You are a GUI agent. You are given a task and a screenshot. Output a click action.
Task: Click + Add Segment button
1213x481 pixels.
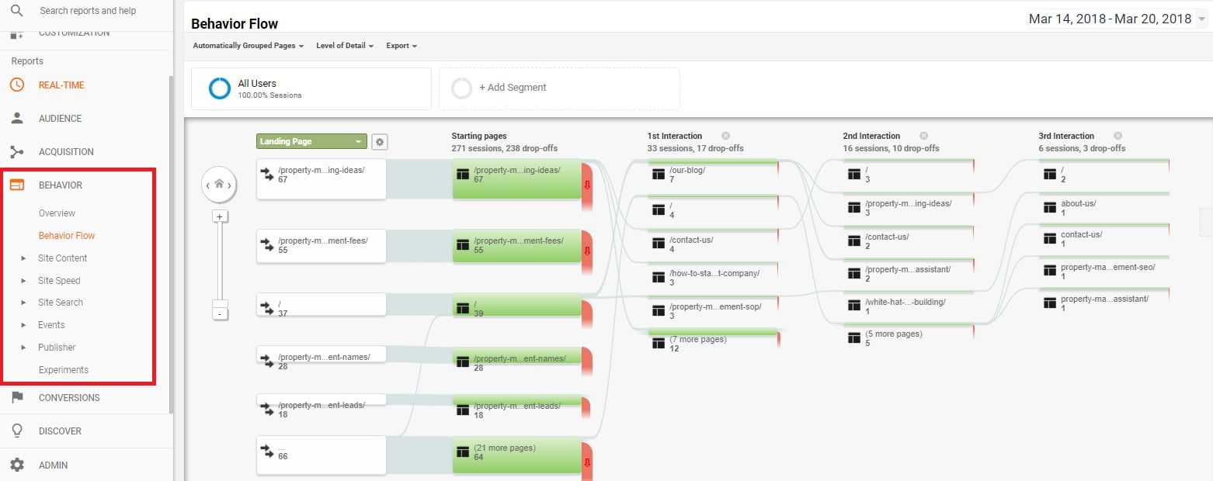[x=559, y=88]
